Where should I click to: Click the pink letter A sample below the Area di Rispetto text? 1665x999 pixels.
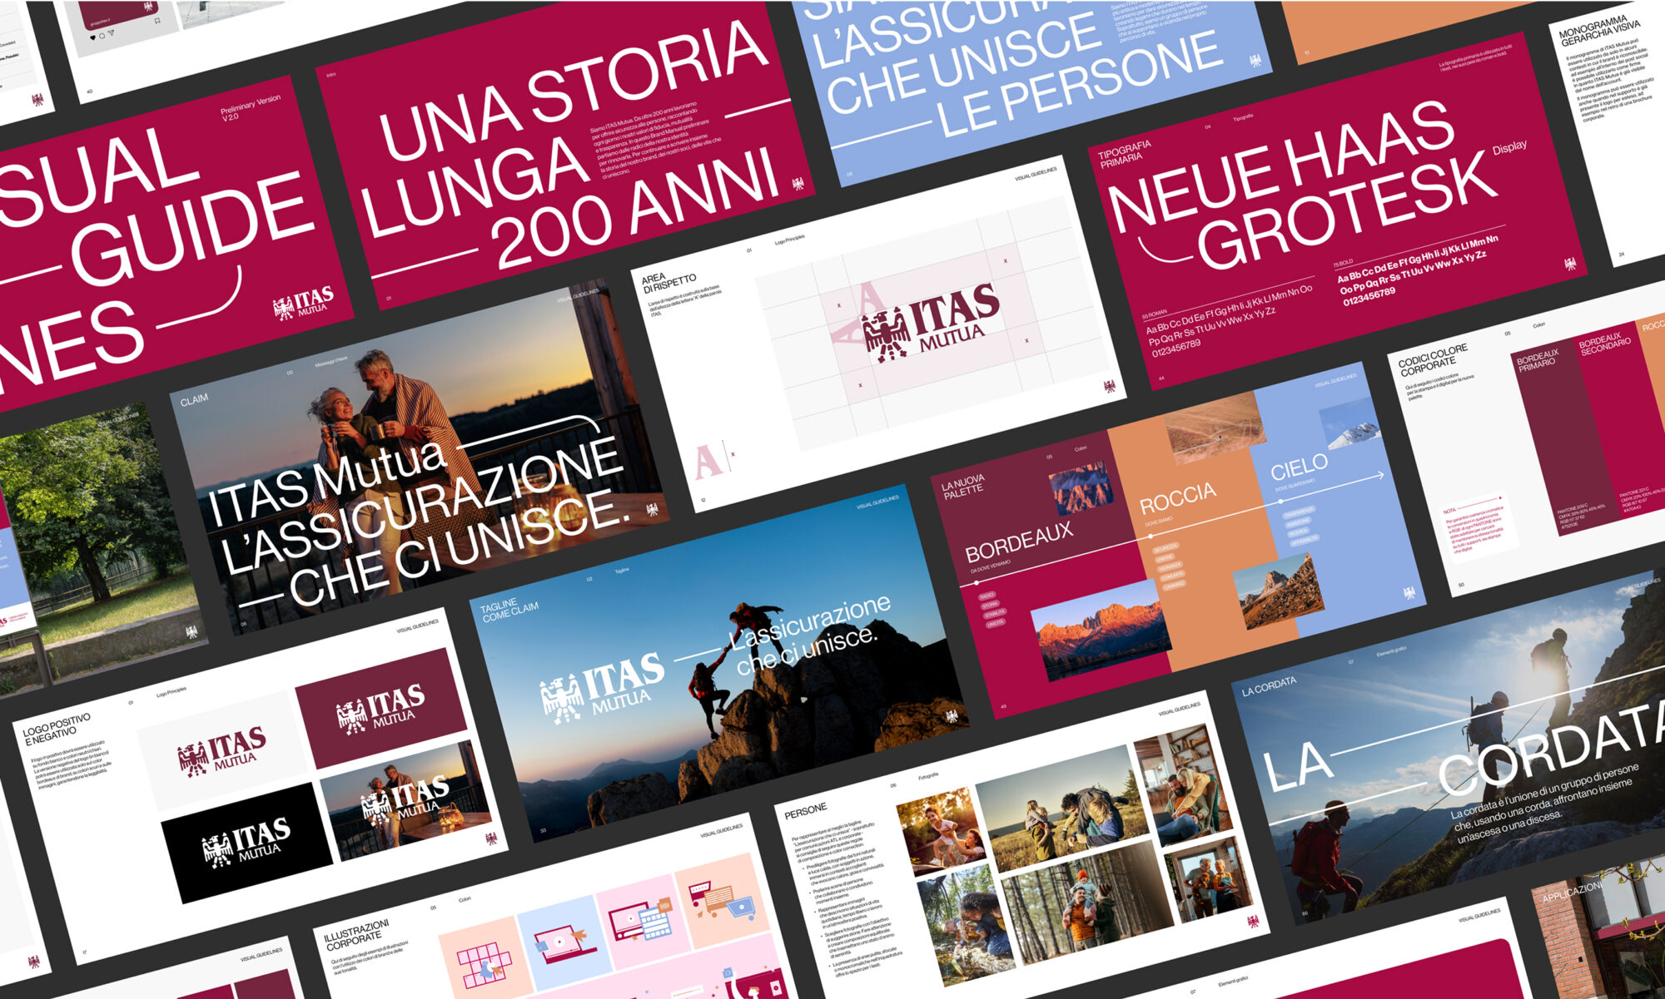click(x=707, y=462)
